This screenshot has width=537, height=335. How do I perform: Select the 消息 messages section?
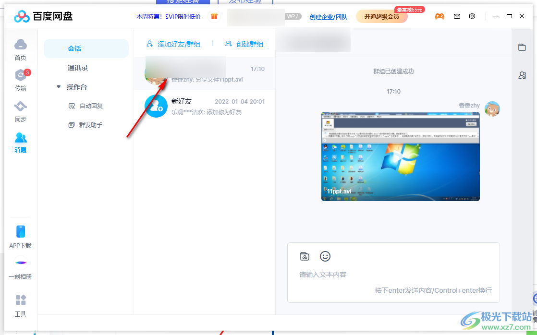(x=21, y=143)
